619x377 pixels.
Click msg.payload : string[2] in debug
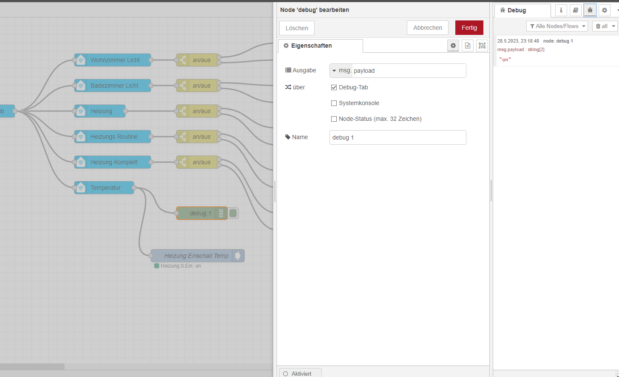coord(521,49)
